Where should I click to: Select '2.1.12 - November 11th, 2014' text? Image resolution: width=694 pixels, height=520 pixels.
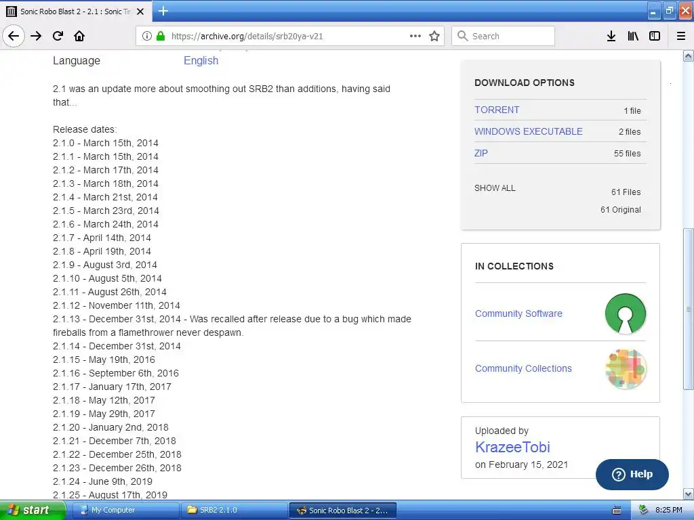tap(117, 305)
